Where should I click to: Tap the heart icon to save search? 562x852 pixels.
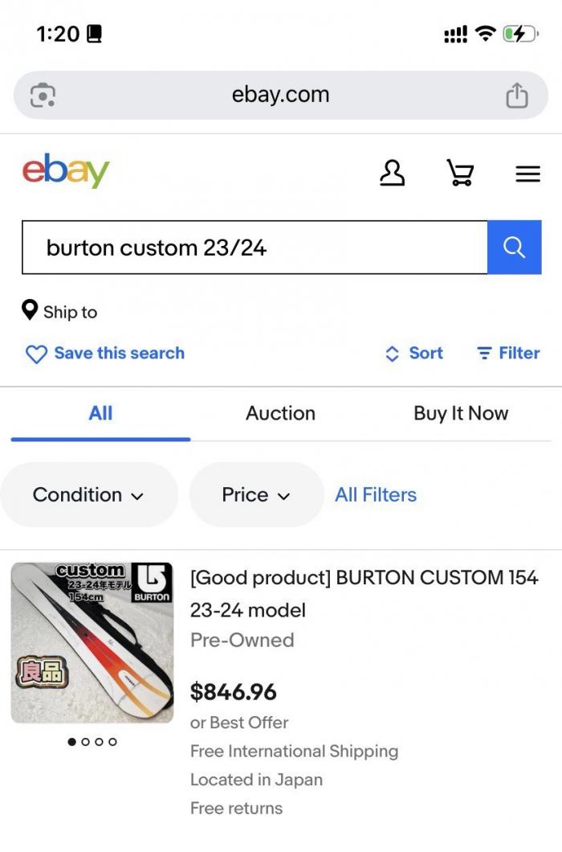pos(36,354)
